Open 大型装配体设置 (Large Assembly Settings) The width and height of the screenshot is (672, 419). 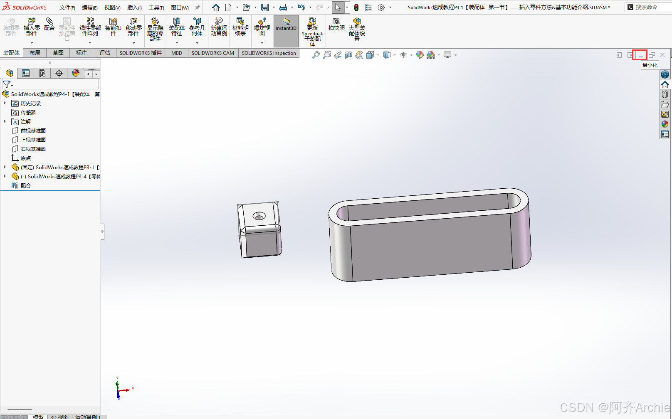click(x=357, y=29)
